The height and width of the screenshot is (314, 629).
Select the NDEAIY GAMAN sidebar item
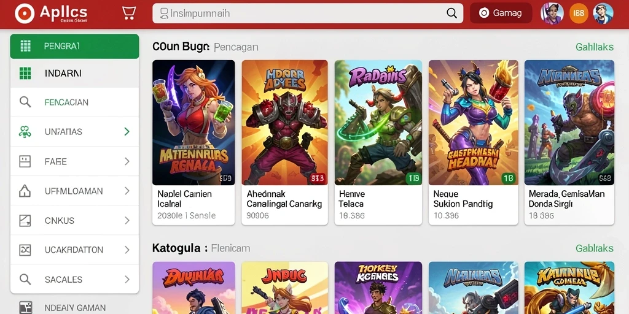pyautogui.click(x=74, y=308)
